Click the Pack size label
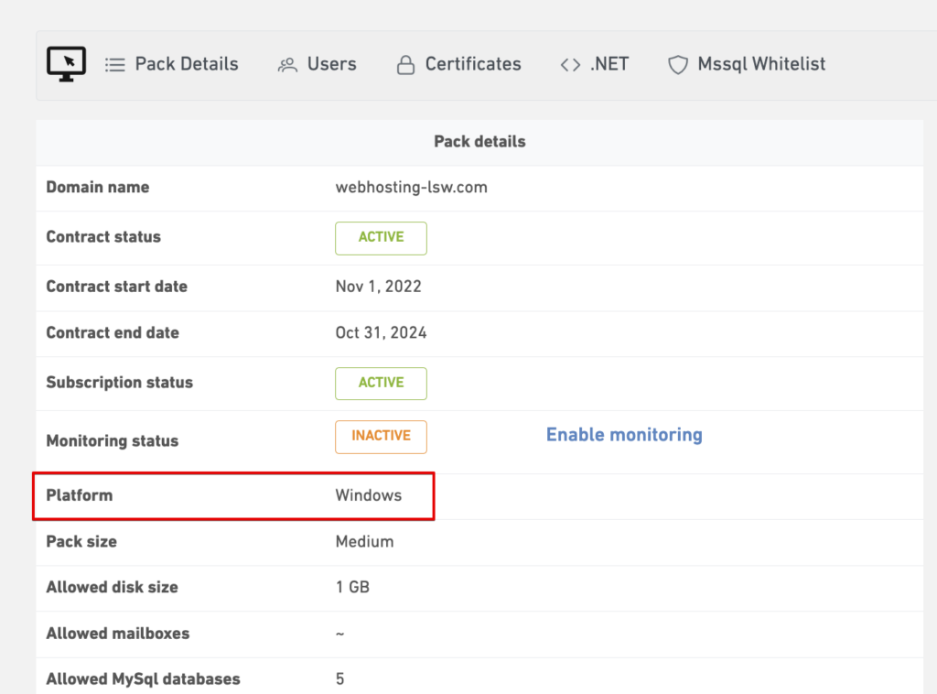The image size is (937, 694). (x=81, y=542)
